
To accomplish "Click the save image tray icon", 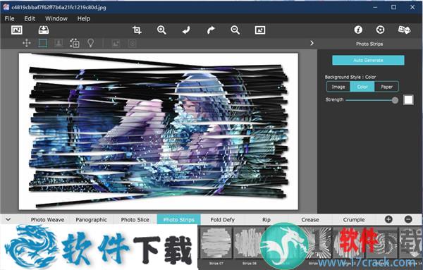I will point(44,30).
